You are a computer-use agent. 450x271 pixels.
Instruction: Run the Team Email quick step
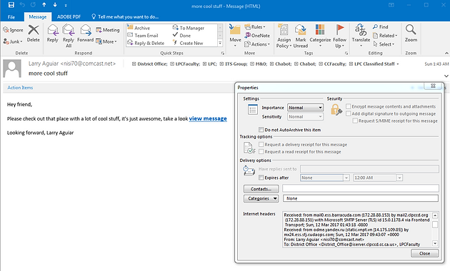pos(143,36)
